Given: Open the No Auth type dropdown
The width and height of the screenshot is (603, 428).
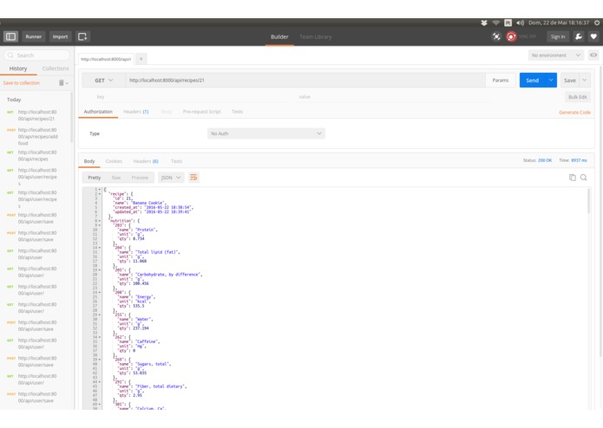Looking at the screenshot, I should pos(266,133).
